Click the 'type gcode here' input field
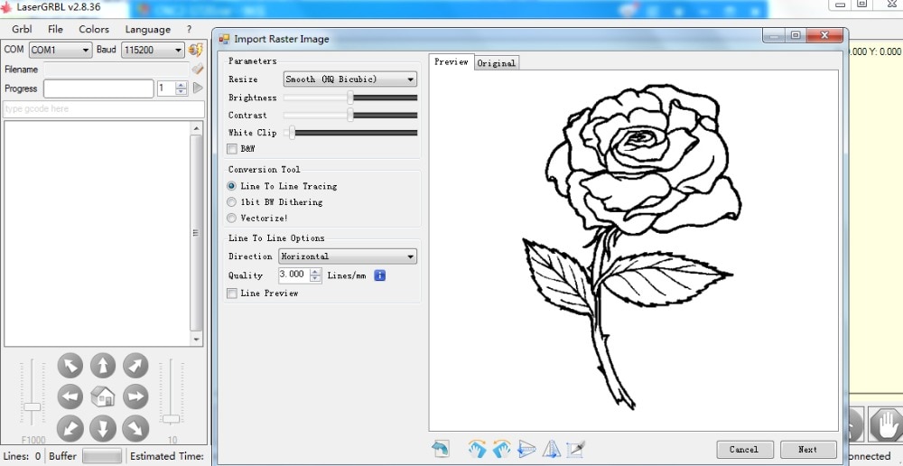903x466 pixels. point(104,109)
